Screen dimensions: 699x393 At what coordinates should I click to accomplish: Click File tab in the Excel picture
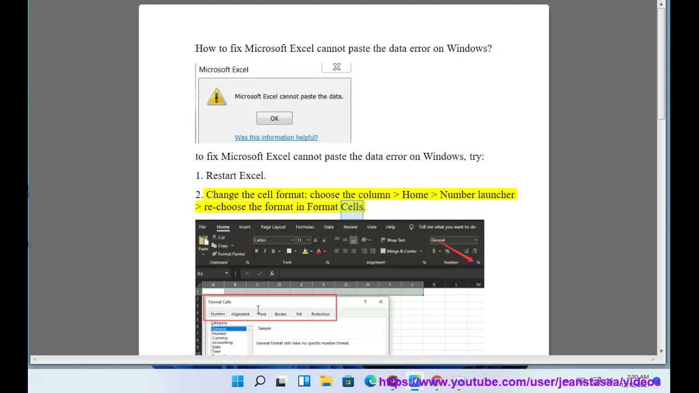click(x=202, y=227)
